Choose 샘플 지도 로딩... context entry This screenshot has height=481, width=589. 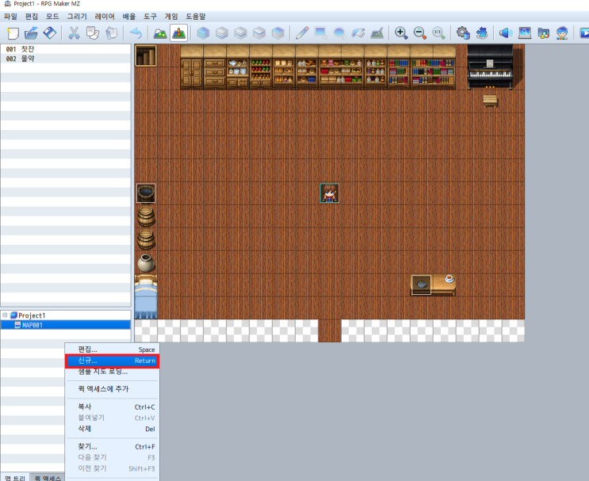tap(112, 372)
